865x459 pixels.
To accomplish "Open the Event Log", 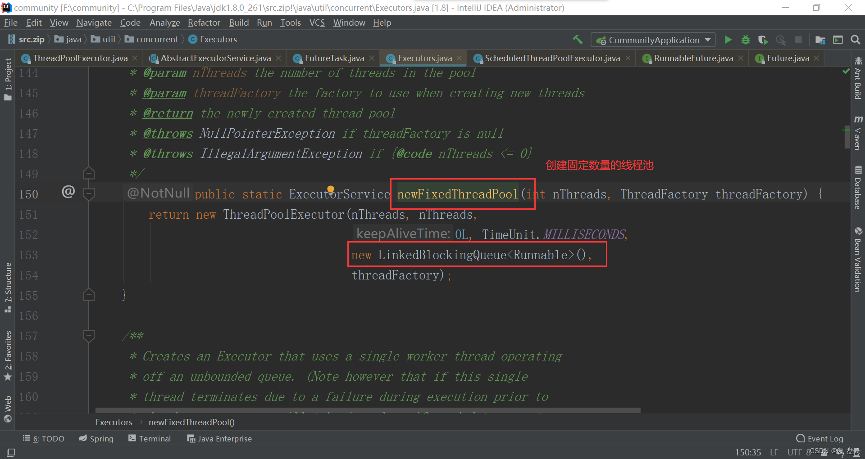I will coord(820,438).
